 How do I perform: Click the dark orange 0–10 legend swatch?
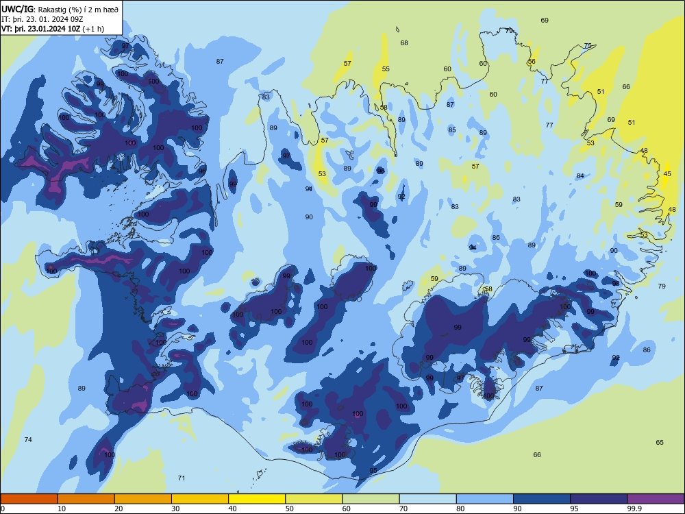(x=29, y=499)
